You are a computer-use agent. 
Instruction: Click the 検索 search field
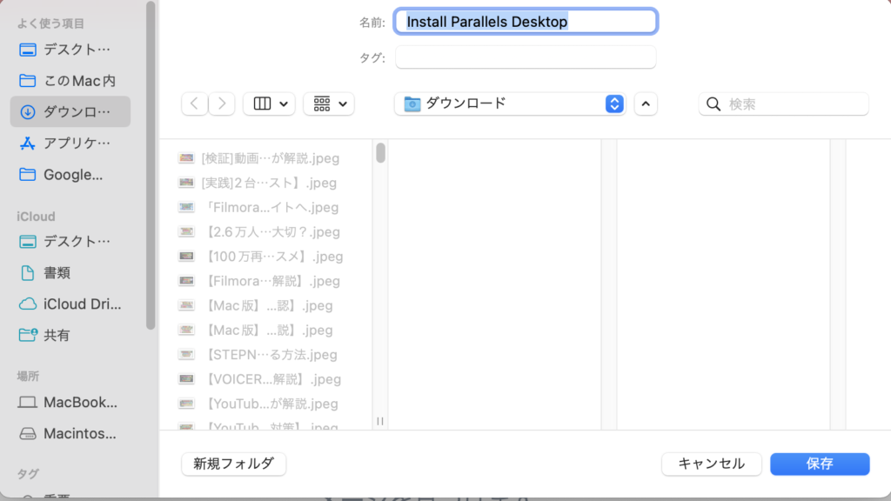pyautogui.click(x=784, y=104)
